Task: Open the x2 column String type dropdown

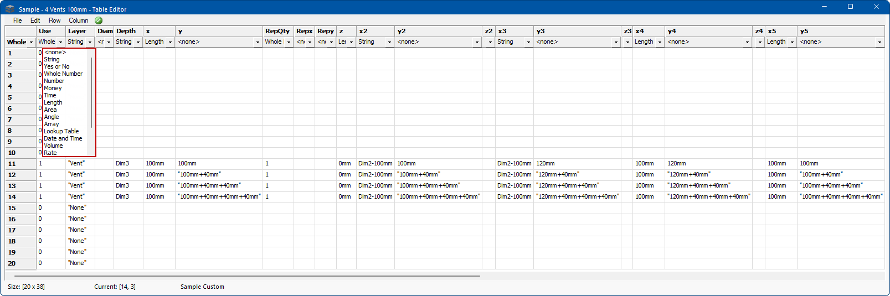Action: point(389,42)
